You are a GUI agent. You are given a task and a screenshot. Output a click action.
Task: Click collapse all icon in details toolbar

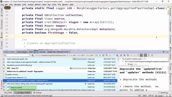pyautogui.click(x=152, y=55)
